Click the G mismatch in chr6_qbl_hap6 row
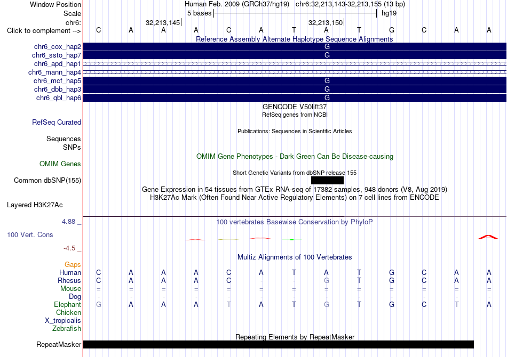Image resolution: width=507 pixels, height=357 pixels. [327, 98]
